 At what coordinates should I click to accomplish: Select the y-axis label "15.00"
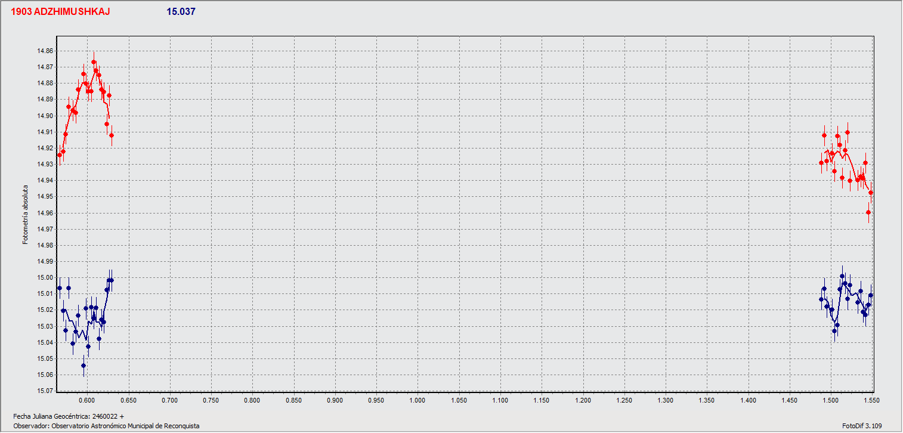[x=45, y=277]
